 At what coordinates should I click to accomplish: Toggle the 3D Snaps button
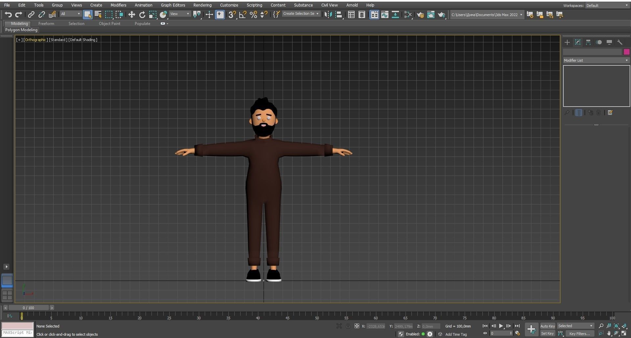232,14
